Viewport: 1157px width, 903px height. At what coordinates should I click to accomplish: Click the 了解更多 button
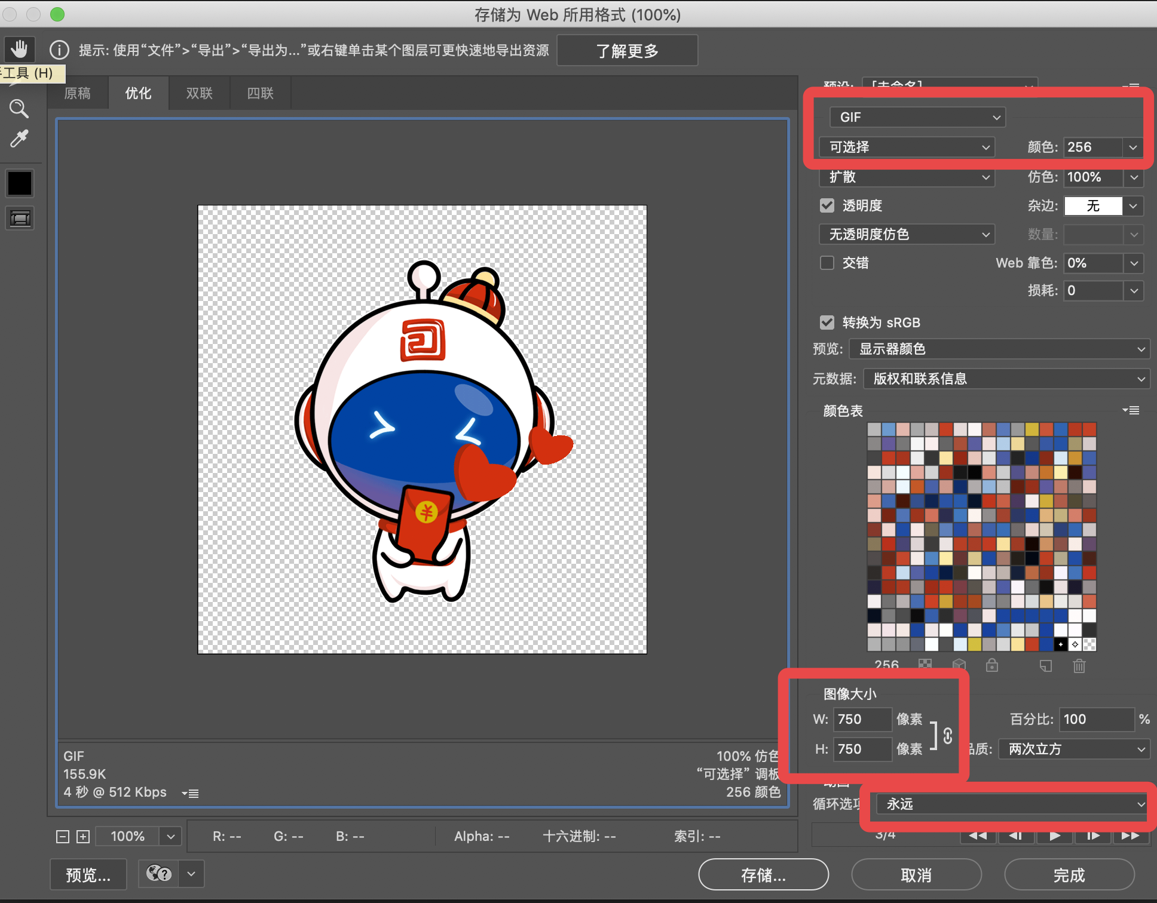coord(627,51)
